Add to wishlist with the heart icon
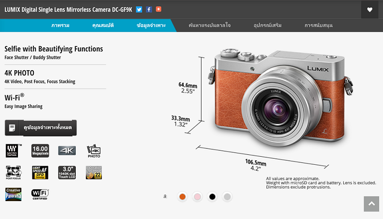383x219 pixels. [x=370, y=9]
